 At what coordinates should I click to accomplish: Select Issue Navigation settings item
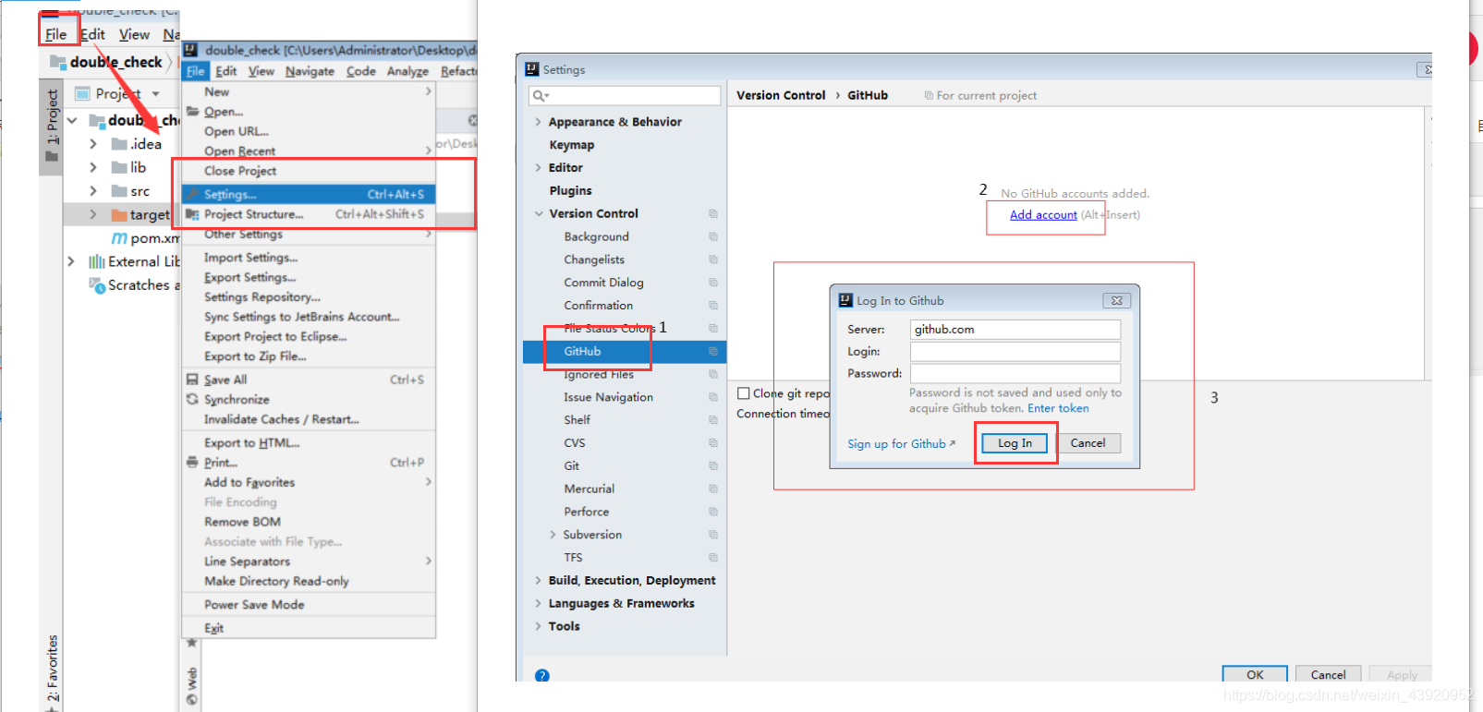(x=608, y=397)
